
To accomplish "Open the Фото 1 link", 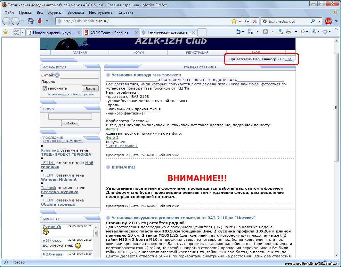I will pos(112,129).
